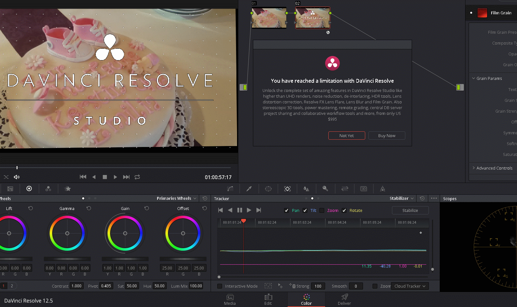Open the Sizing palette
This screenshot has width=517, height=307.
point(345,189)
